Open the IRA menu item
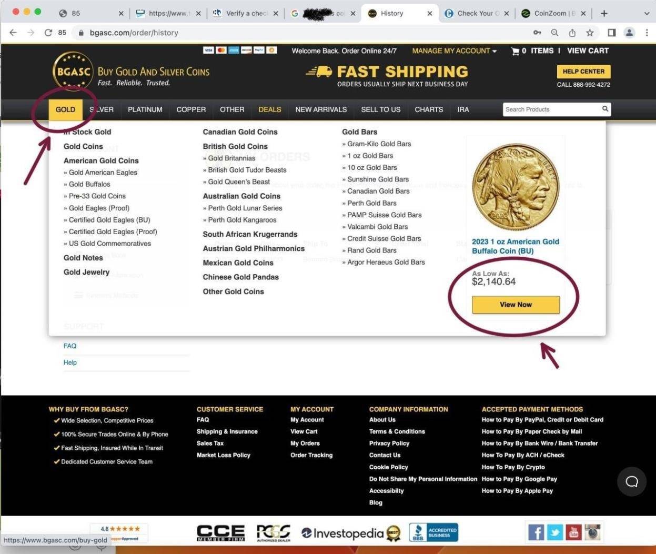 pyautogui.click(x=463, y=109)
